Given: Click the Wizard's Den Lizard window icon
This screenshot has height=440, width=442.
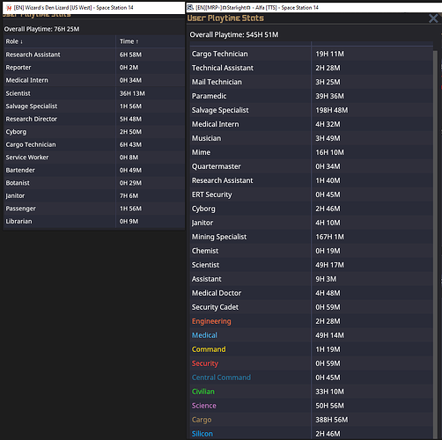Looking at the screenshot, I should coord(9,8).
